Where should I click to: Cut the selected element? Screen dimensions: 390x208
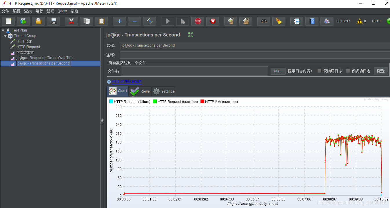click(71, 21)
